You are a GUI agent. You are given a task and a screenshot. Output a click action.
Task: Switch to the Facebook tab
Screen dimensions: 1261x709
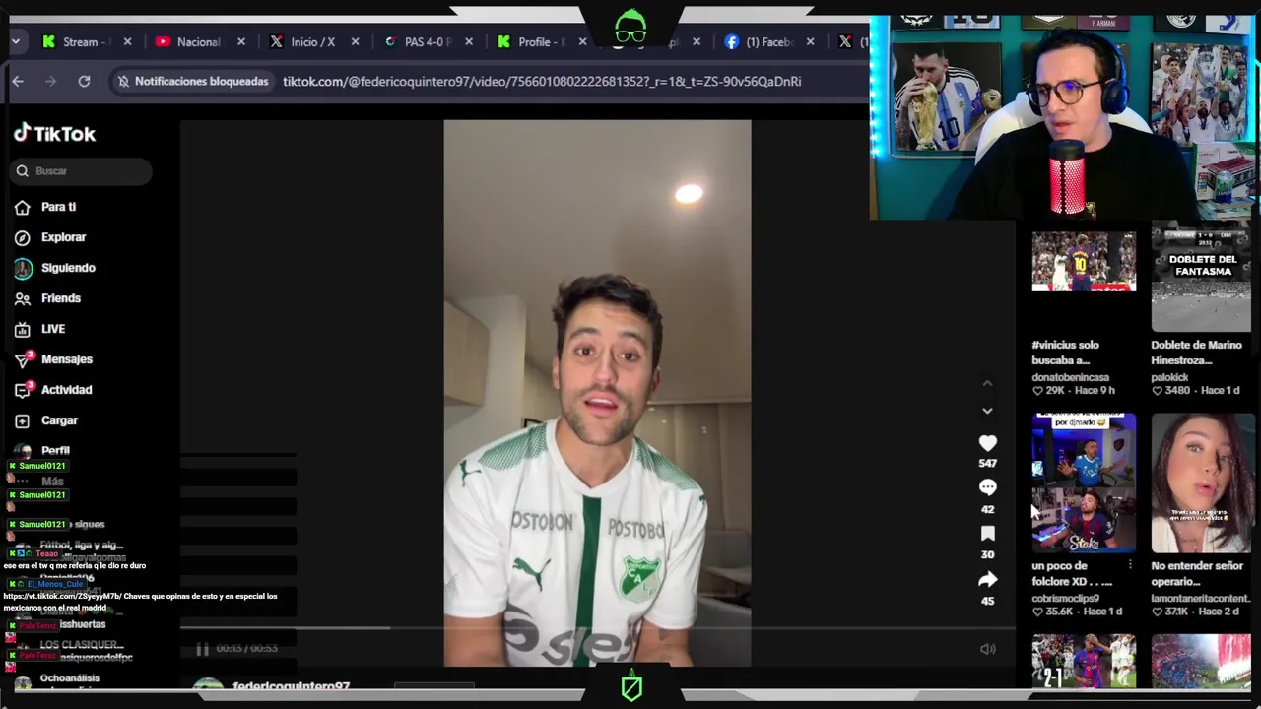770,42
